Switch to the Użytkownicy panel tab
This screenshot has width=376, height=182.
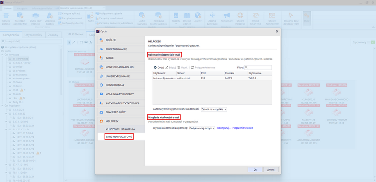point(33,35)
